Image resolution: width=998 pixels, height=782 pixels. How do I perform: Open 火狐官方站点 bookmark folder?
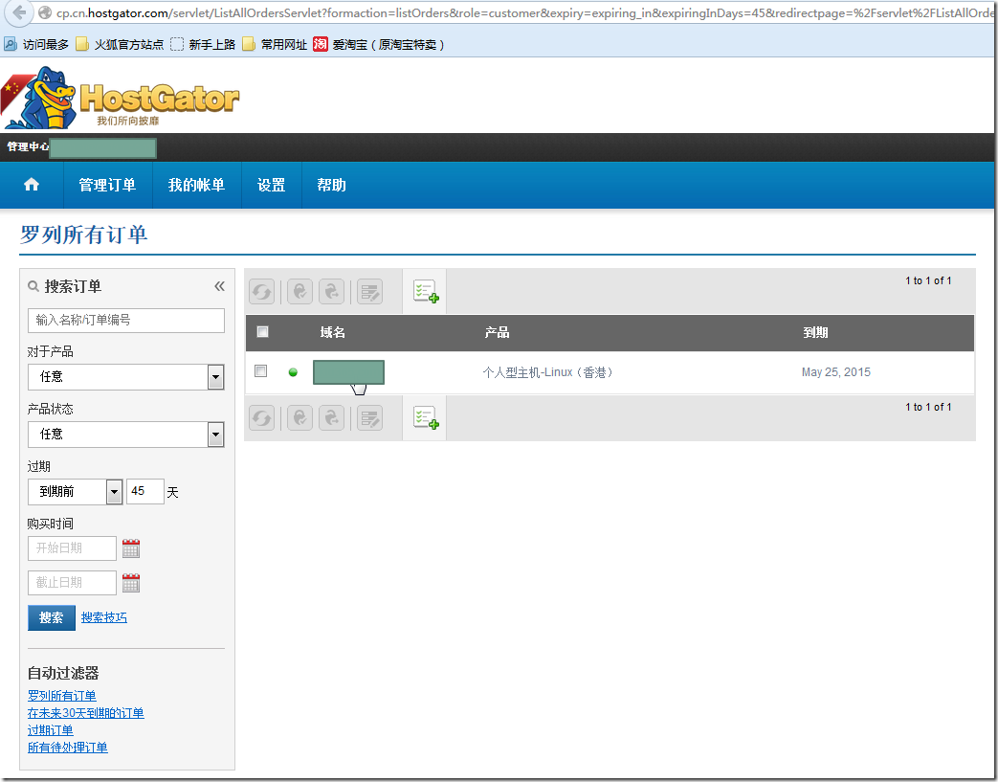coord(120,44)
